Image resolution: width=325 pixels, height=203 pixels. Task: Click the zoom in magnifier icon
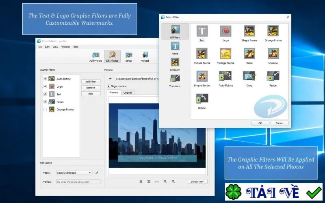pos(165,181)
